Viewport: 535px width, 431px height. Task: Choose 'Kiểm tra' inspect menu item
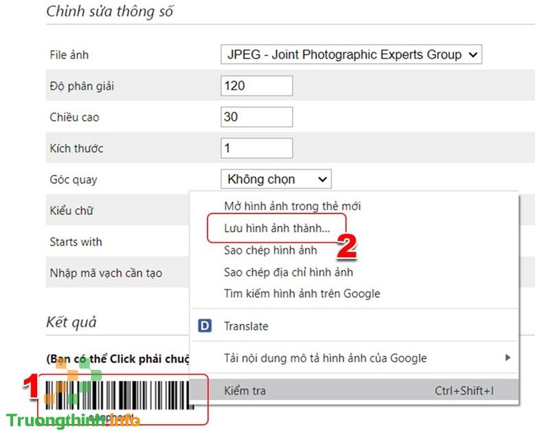pos(354,391)
